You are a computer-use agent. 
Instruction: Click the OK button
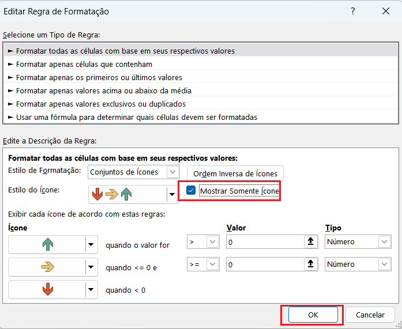point(313,315)
